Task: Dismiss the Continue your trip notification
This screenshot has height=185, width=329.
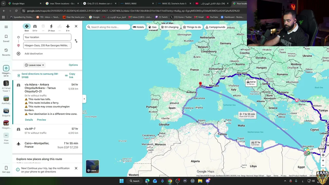Action: coord(76,168)
